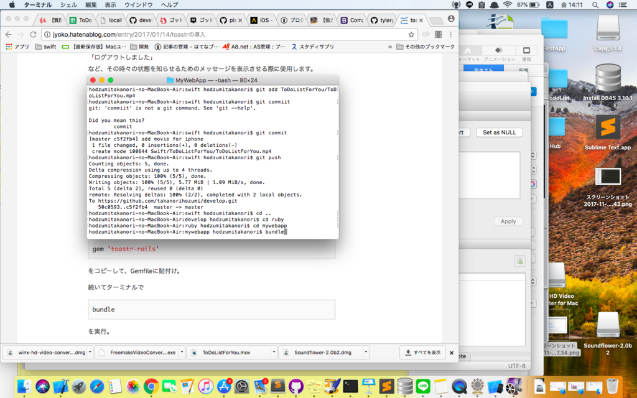Open Clipy clipboard menu bar icon
637x398 pixels.
click(481, 5)
